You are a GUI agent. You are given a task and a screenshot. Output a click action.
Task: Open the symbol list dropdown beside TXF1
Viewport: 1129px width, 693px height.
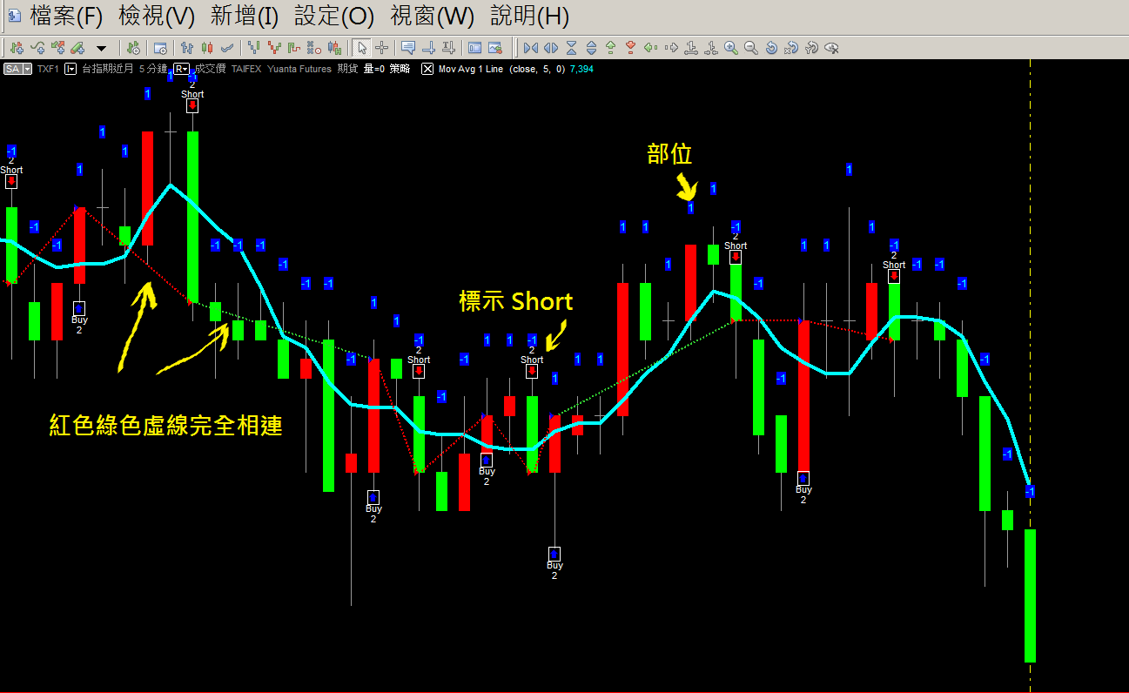coord(71,69)
